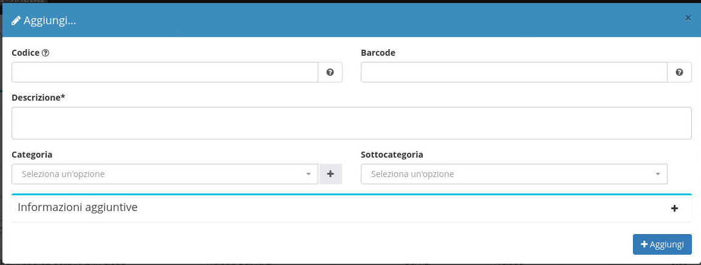Click the Barcode field label
Image resolution: width=701 pixels, height=265 pixels.
(x=378, y=53)
